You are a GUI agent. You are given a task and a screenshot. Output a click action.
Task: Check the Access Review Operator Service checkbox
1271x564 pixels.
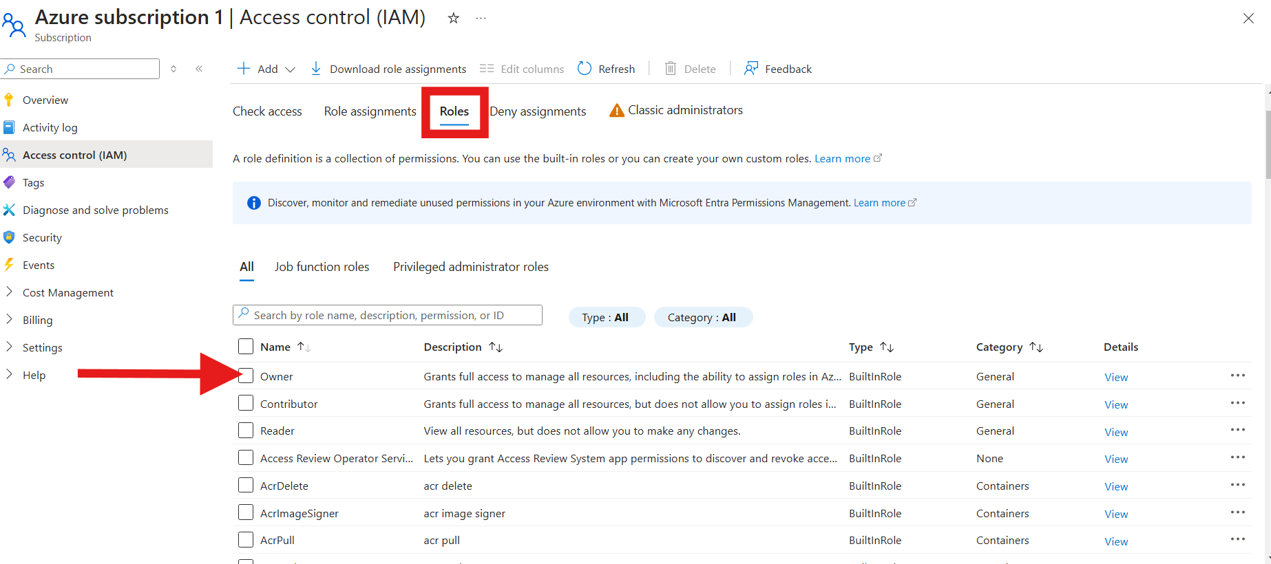click(x=246, y=457)
